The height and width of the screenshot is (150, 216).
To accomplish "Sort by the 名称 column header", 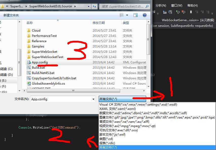I will click(x=30, y=23).
